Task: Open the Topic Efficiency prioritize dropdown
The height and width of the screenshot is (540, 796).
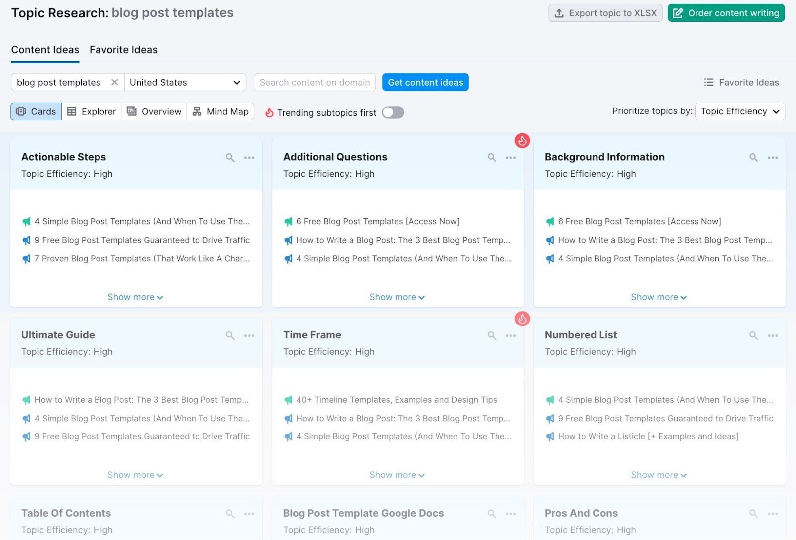Action: click(x=740, y=111)
